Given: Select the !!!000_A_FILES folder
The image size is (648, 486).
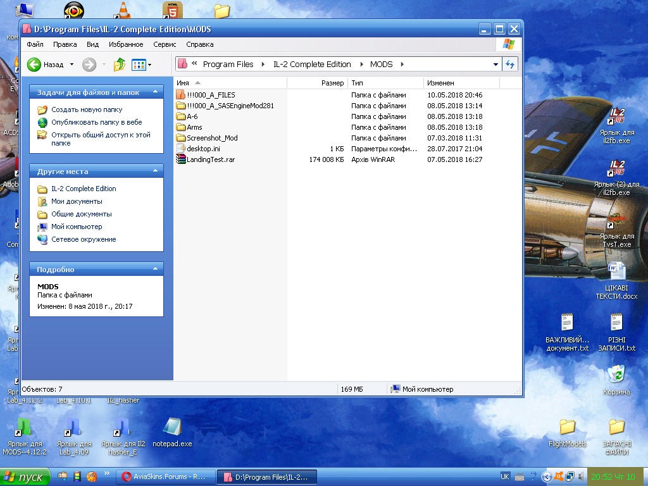Looking at the screenshot, I should coord(210,95).
